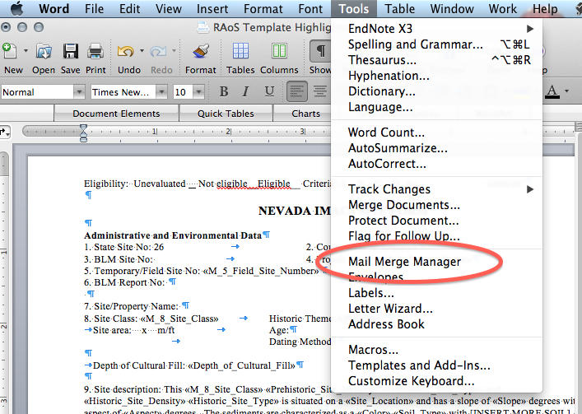This screenshot has height=414, width=582.
Task: Choose Thesaurus from Tools menu
Action: [x=436, y=60]
